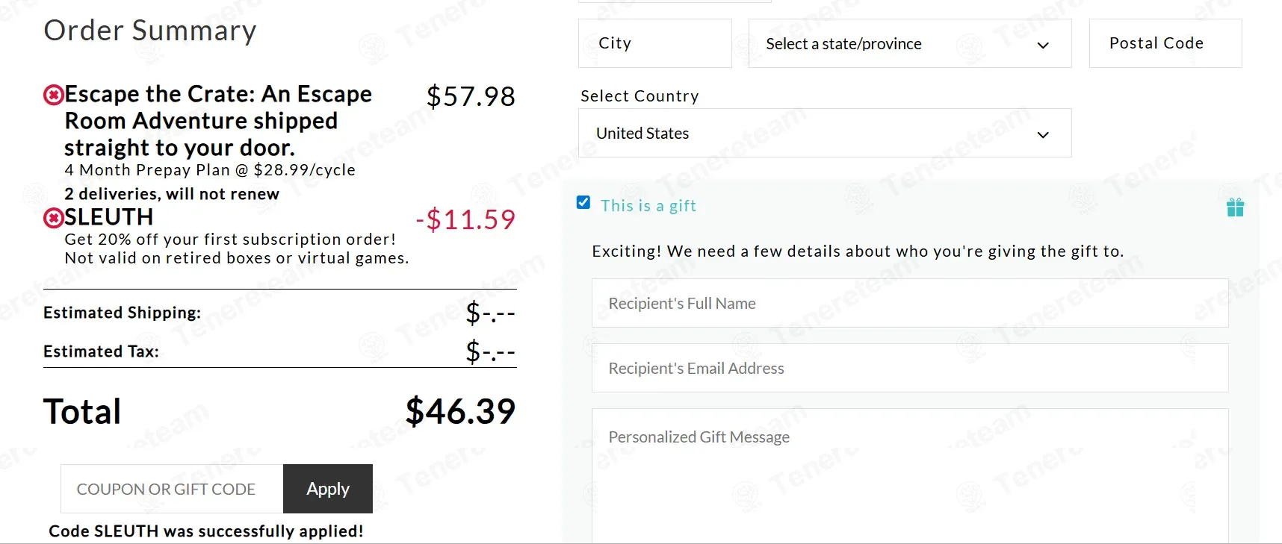Image resolution: width=1282 pixels, height=544 pixels.
Task: Uncheck the 'This is a gift' checkbox
Action: 583,202
